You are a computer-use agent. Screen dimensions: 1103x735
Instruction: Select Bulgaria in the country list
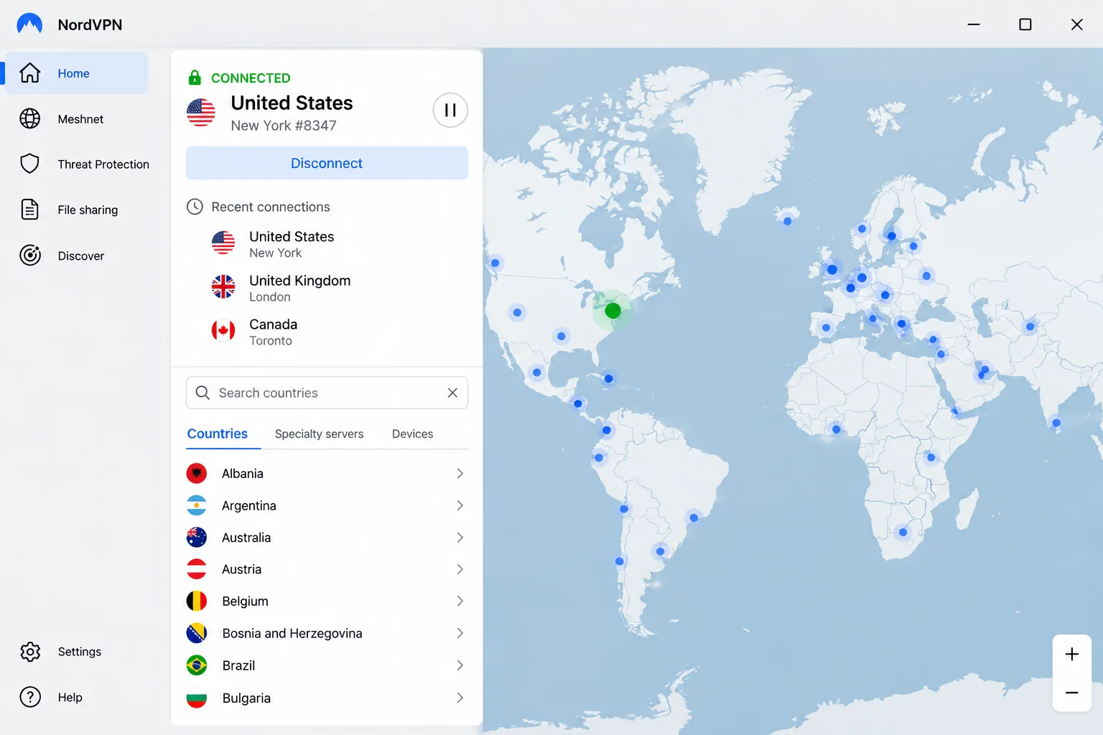click(x=327, y=698)
